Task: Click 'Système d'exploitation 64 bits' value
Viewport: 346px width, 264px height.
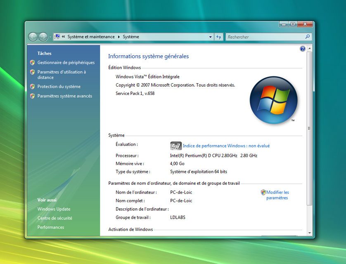Action: [199, 172]
